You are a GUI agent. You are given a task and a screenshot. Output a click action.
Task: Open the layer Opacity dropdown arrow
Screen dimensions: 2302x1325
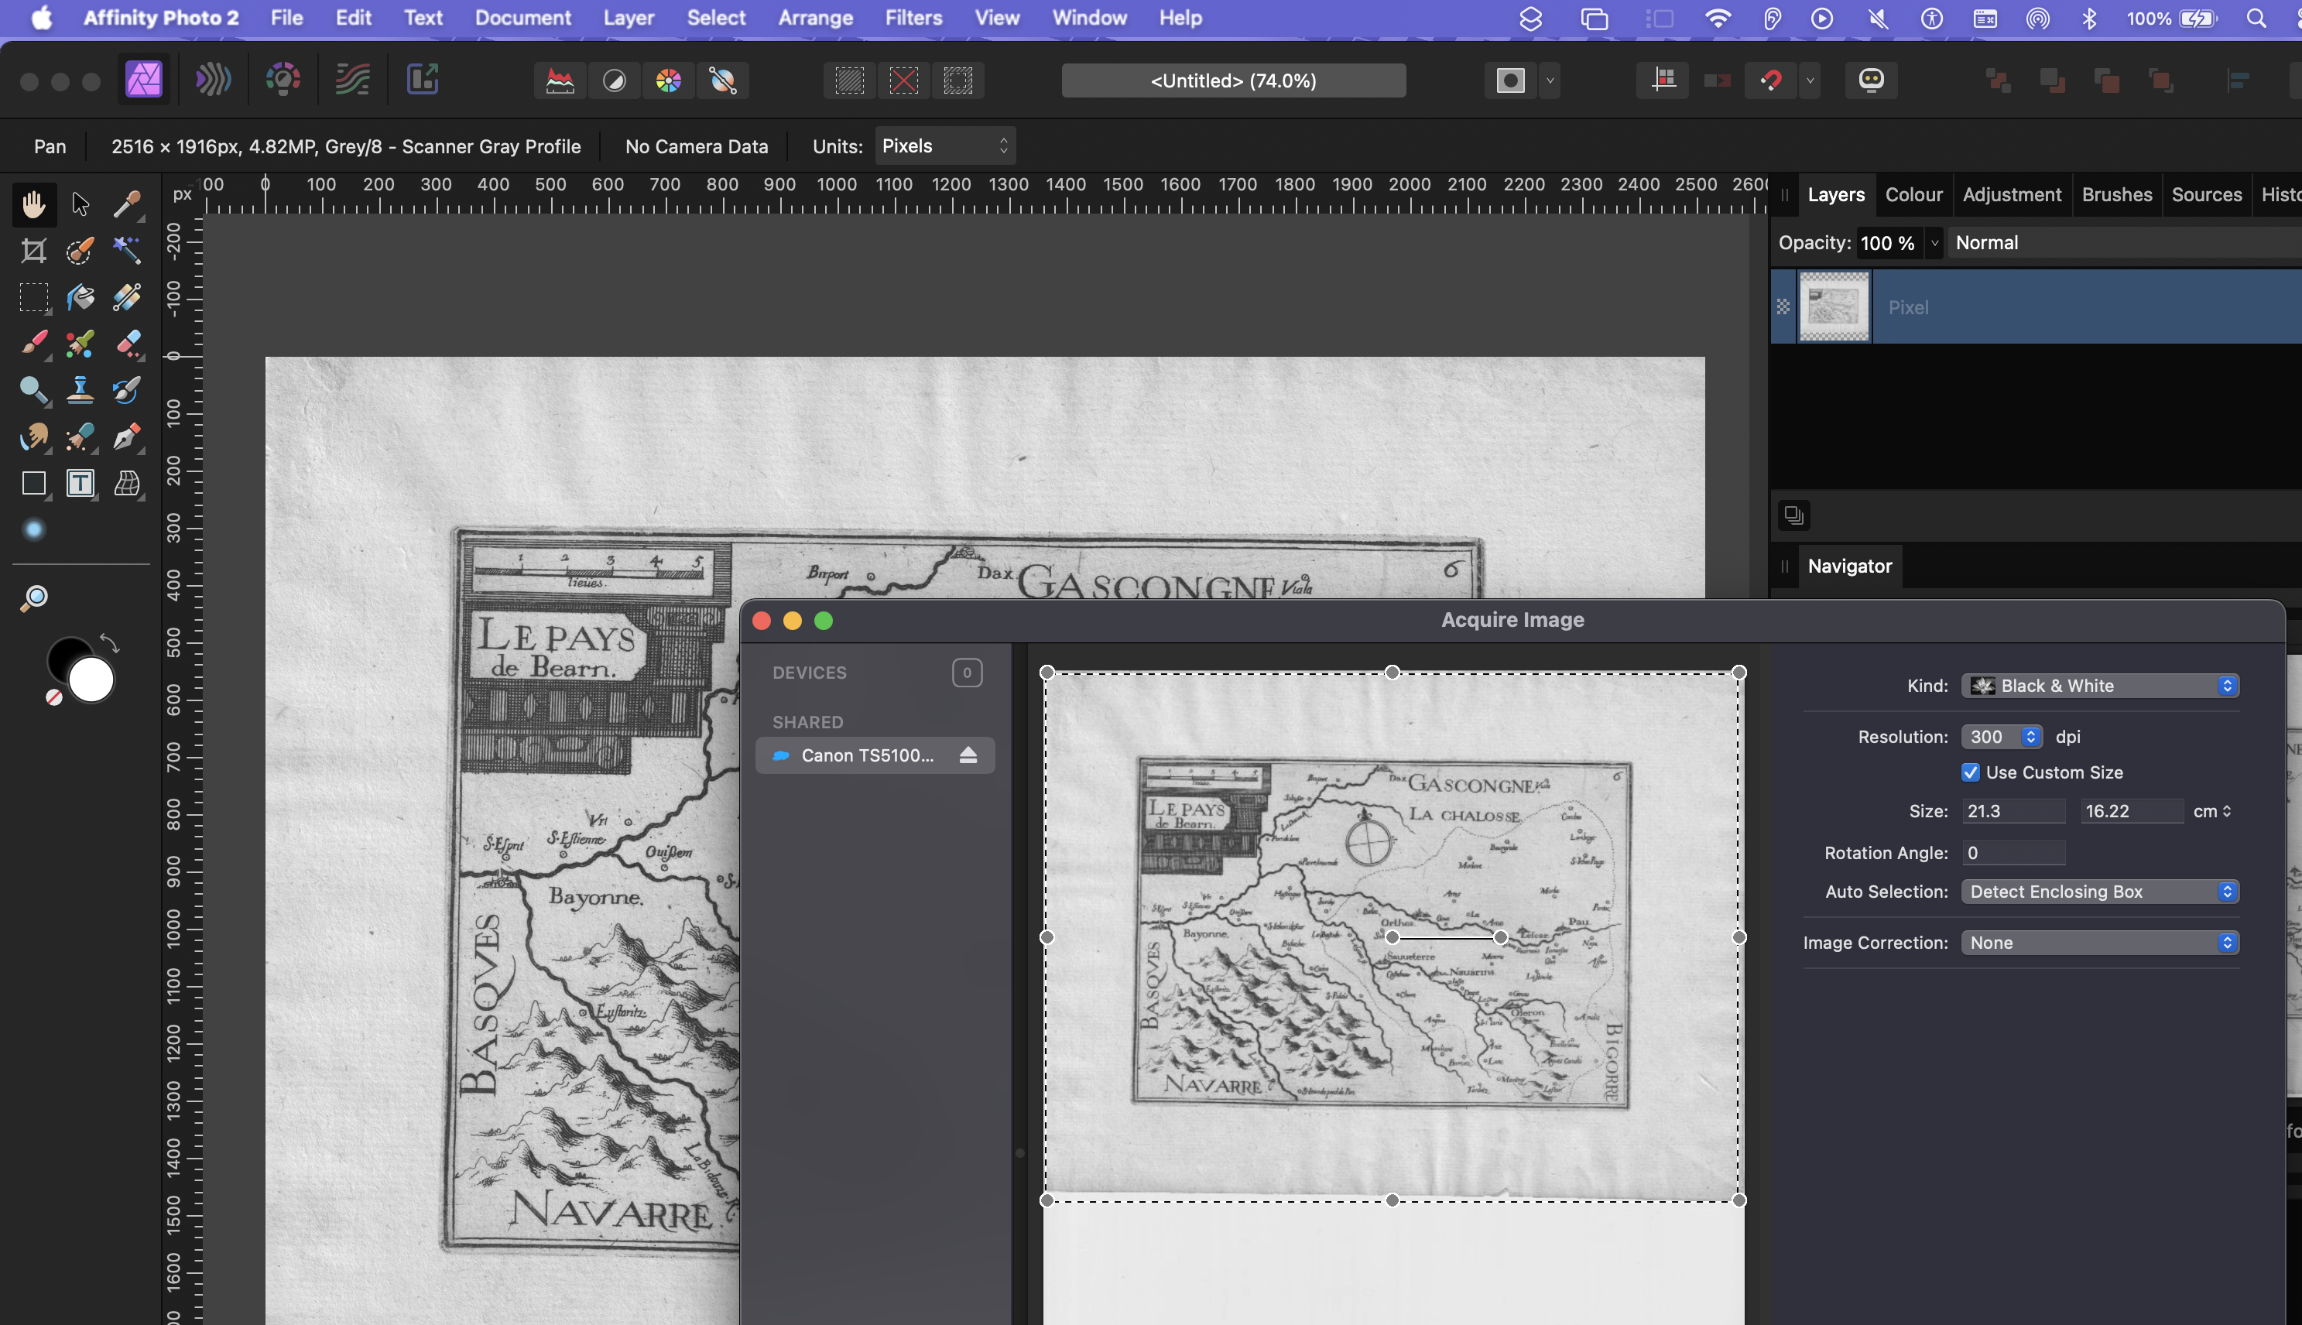click(x=1934, y=243)
